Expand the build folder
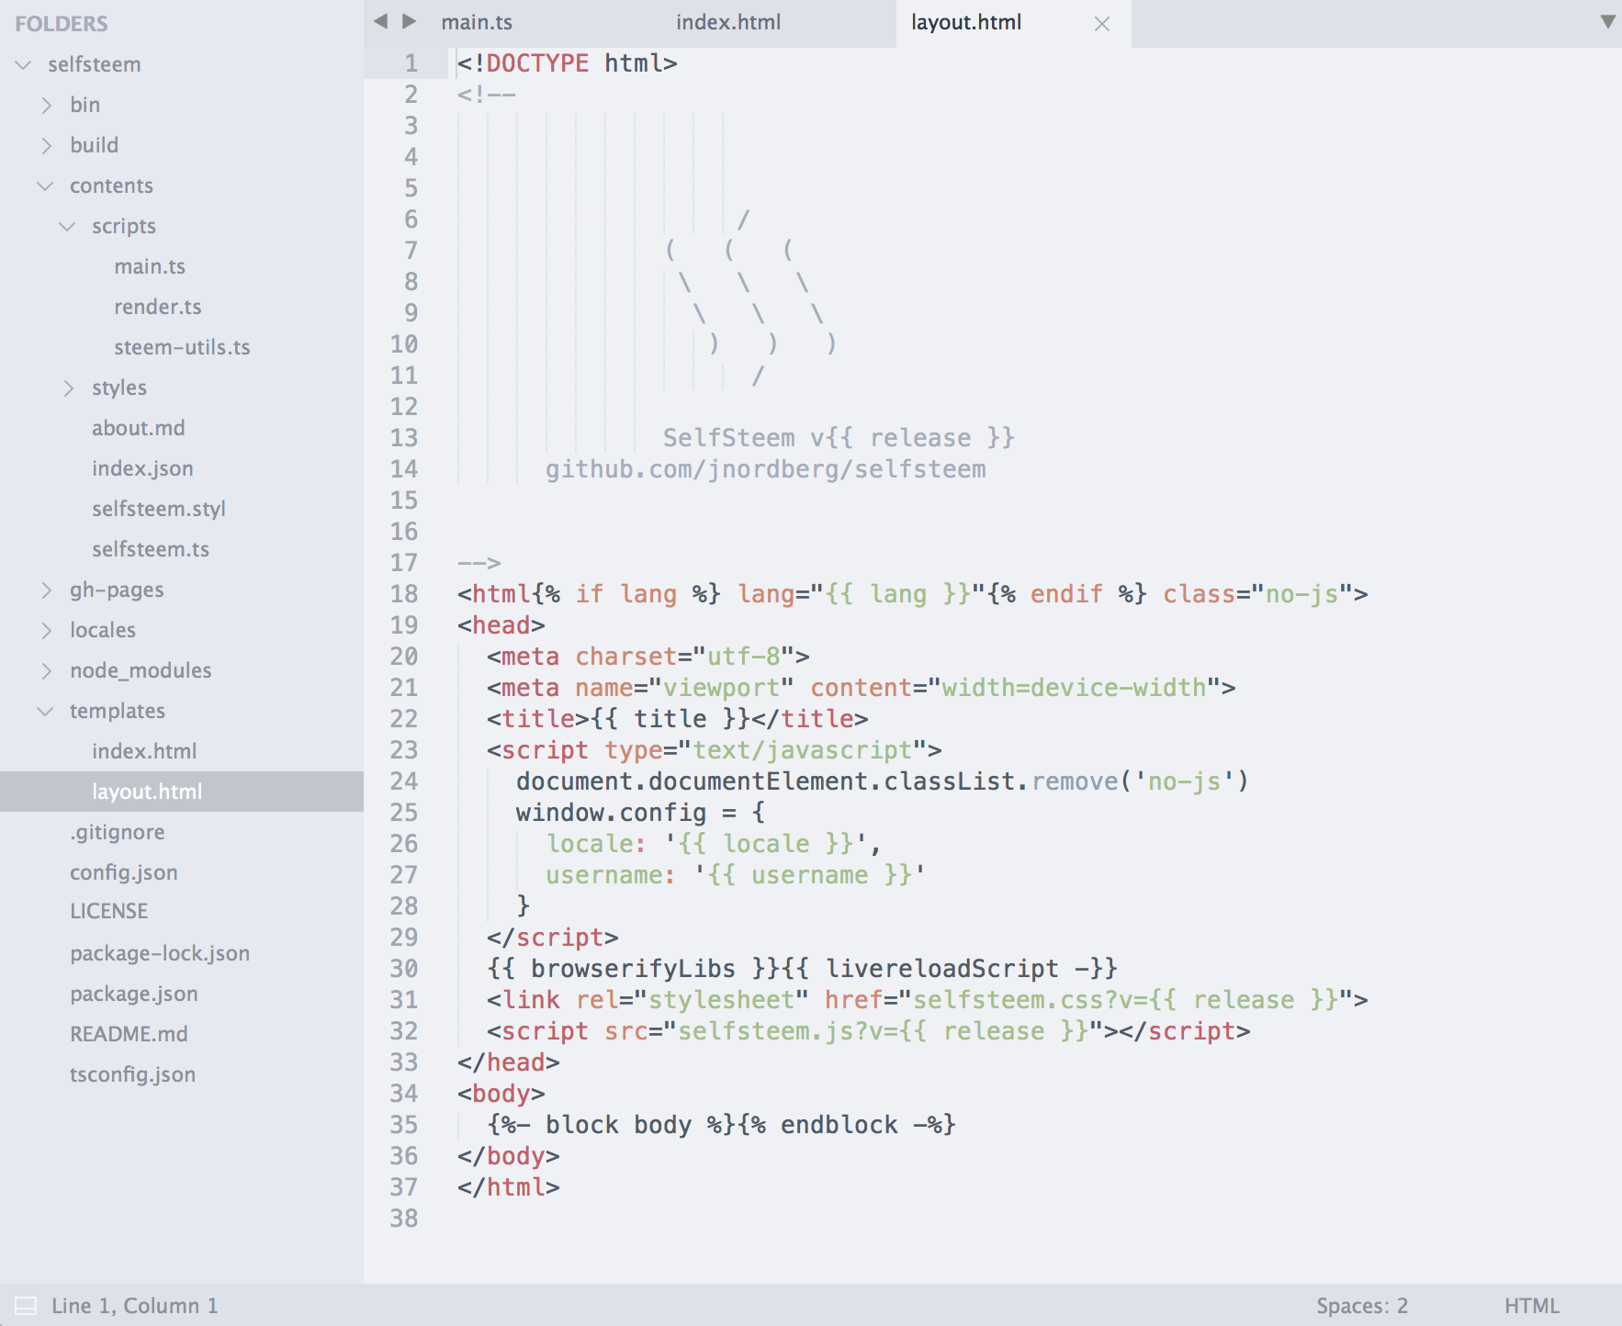This screenshot has height=1326, width=1622. pos(47,145)
